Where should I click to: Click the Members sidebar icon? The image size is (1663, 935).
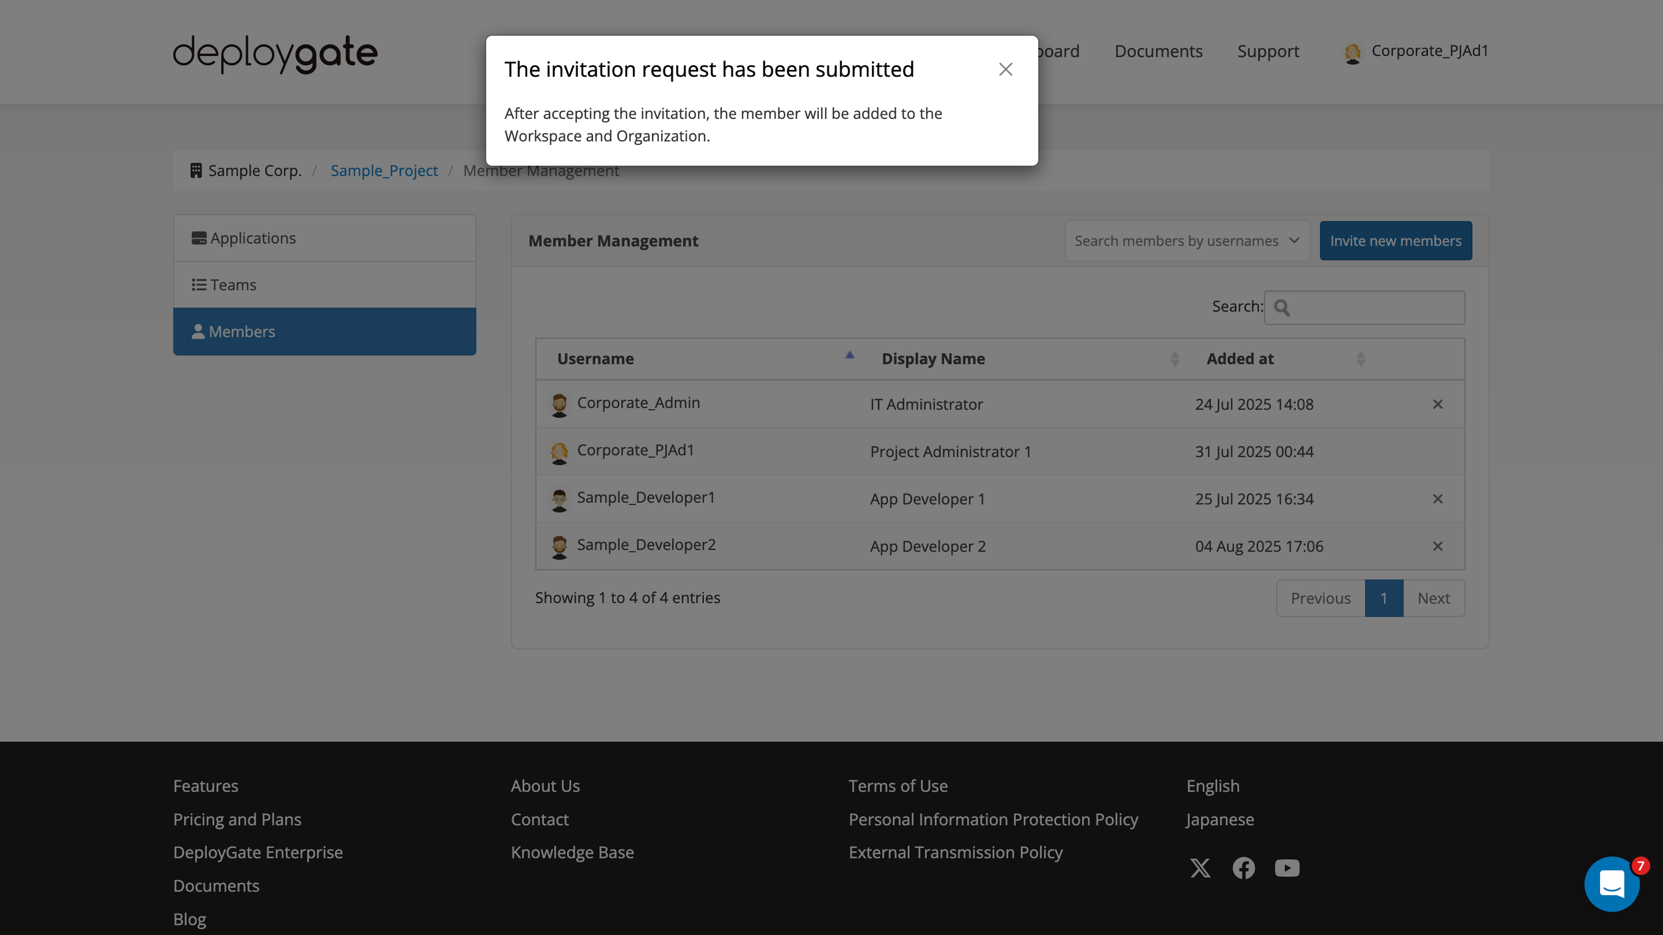coord(199,331)
